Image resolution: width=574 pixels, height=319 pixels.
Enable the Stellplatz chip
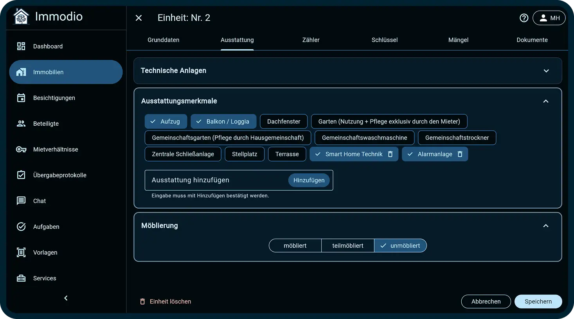coord(245,154)
